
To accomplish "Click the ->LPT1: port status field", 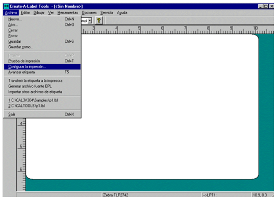I will coord(226,195).
